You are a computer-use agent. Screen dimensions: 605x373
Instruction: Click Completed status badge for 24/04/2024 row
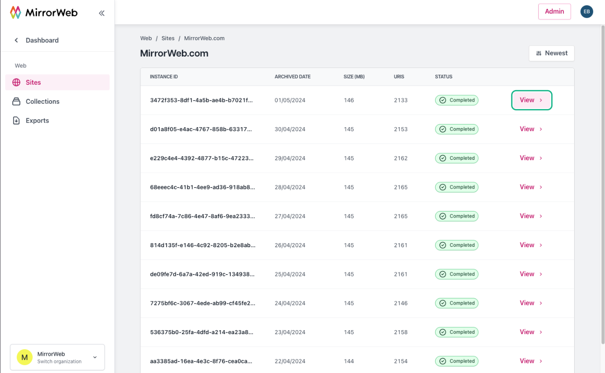pos(457,303)
